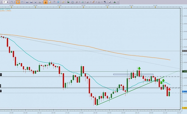Expand the pin marker tool dropdown
The height and width of the screenshot is (114, 187).
click(80, 2)
